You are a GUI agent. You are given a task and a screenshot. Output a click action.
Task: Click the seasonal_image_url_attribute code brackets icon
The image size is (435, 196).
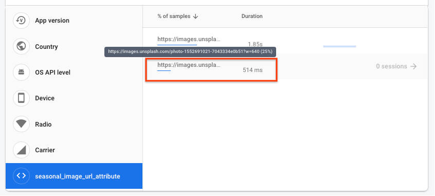coord(21,176)
